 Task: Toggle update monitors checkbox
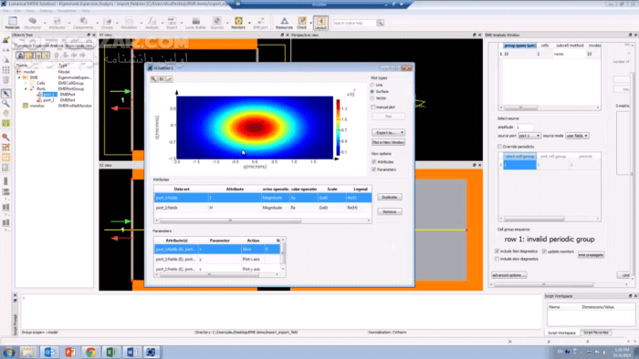coord(544,251)
